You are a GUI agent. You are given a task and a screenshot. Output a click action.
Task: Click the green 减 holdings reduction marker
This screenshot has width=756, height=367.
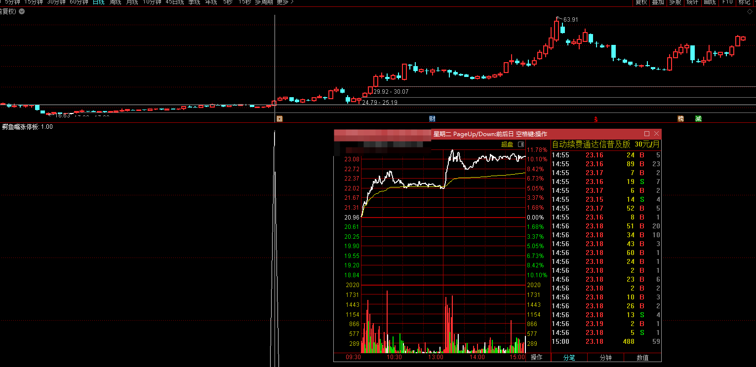click(x=698, y=118)
